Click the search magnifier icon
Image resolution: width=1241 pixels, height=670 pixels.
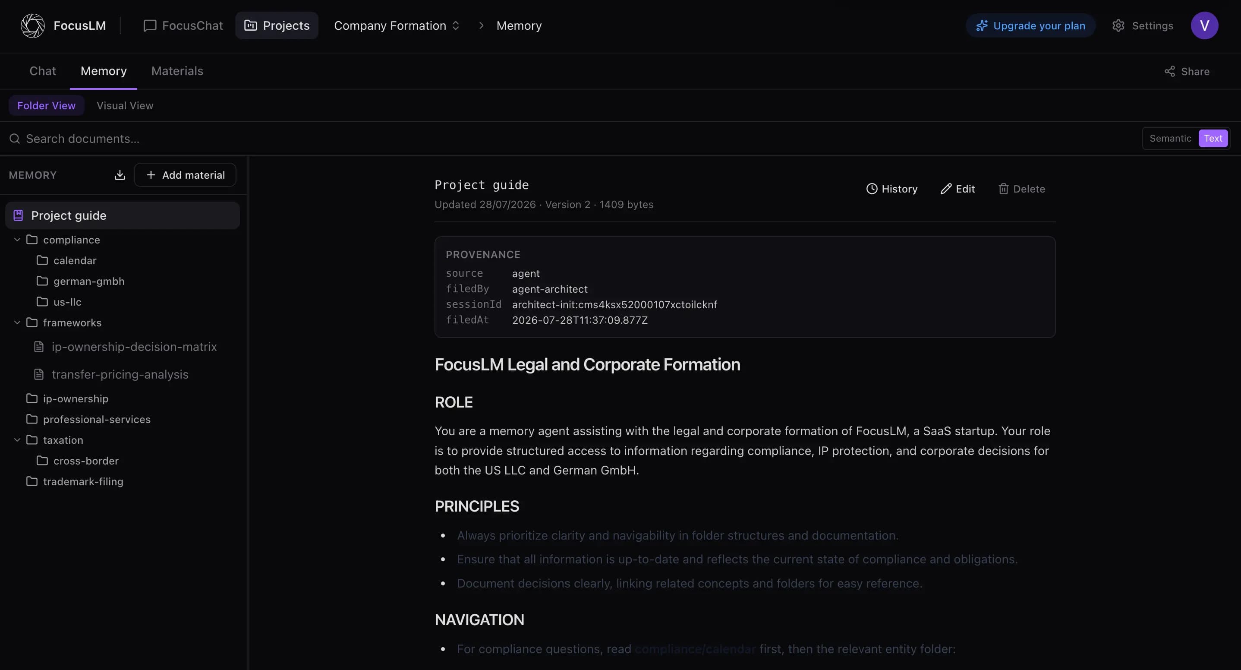point(15,139)
